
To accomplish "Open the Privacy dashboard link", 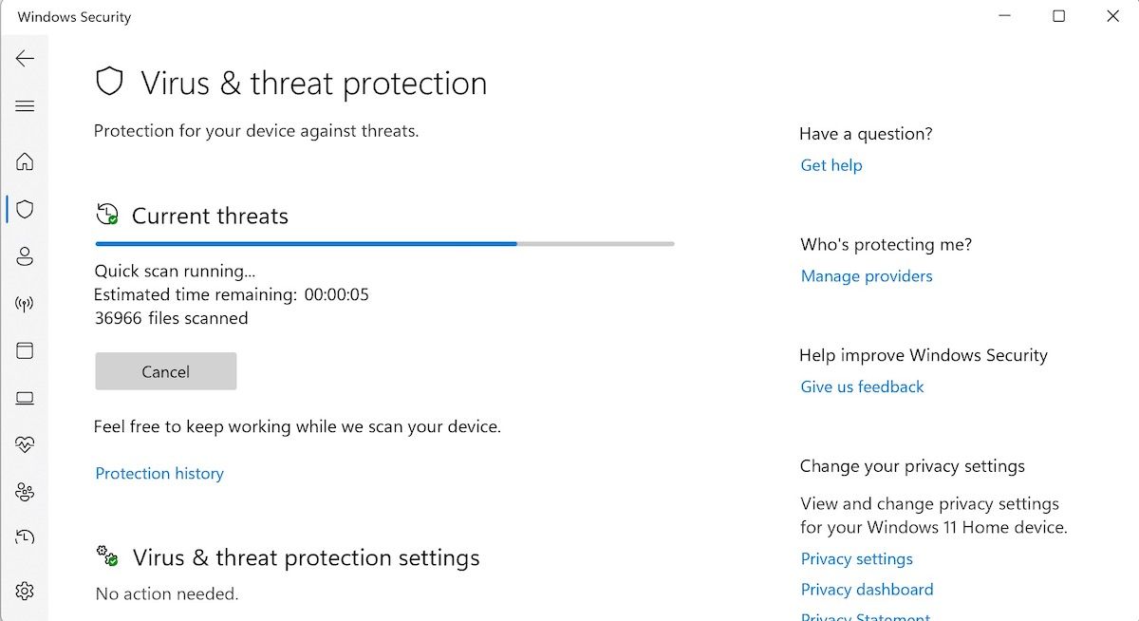I will [867, 590].
